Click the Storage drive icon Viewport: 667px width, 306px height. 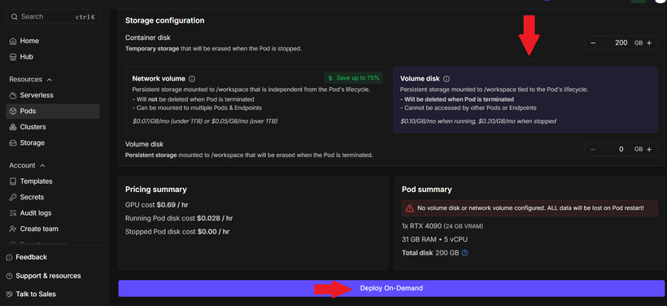click(x=13, y=143)
